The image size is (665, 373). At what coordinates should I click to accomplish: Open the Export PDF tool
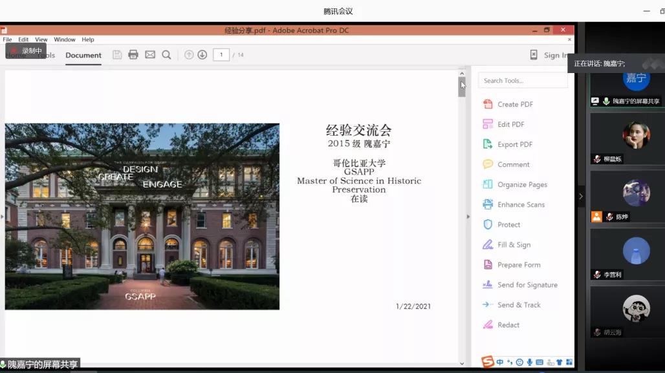(516, 144)
